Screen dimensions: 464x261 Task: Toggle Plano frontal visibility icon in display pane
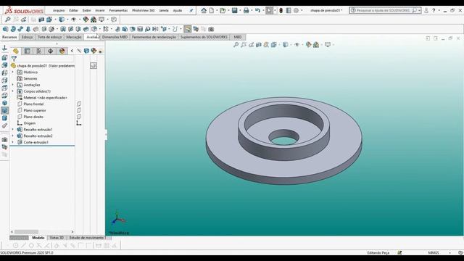[x=79, y=104]
